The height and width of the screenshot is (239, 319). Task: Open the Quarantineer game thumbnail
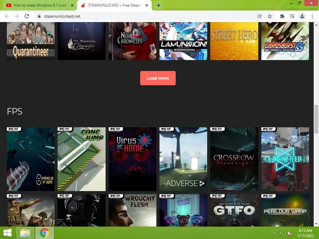[x=31, y=41]
